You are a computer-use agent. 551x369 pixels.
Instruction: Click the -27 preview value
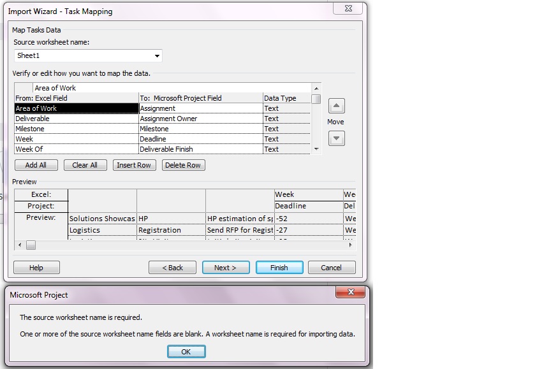[x=309, y=230]
